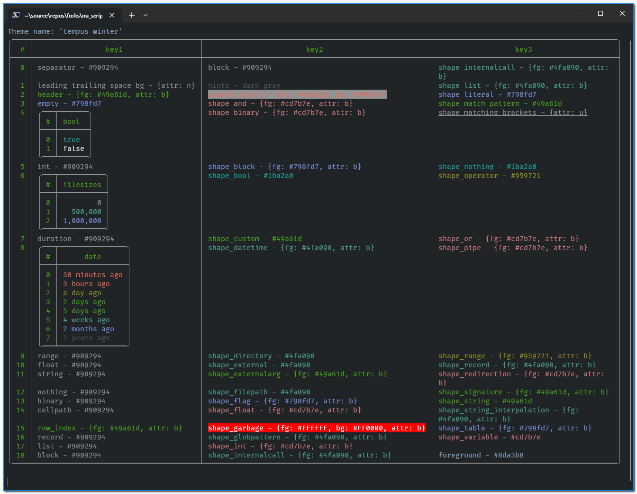Click 'shape_and' entry in key2
This screenshot has height=494, width=637.
pyautogui.click(x=281, y=103)
